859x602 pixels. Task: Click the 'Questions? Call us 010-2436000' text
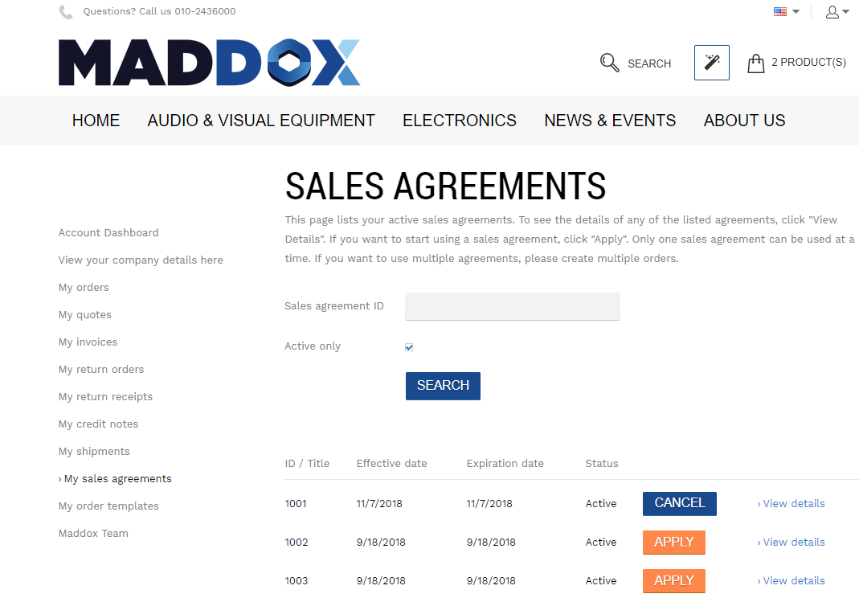[159, 11]
